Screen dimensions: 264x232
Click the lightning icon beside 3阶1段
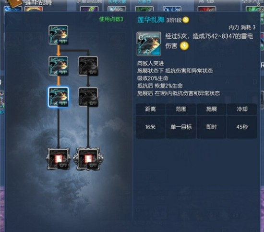point(186,20)
